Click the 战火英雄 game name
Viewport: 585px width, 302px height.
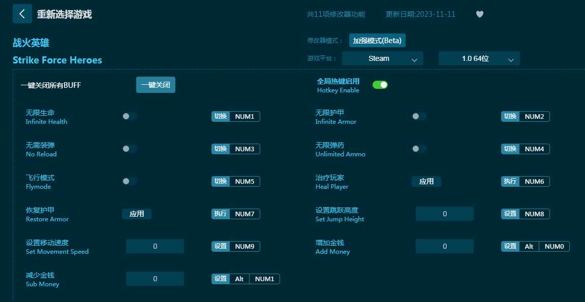click(31, 43)
